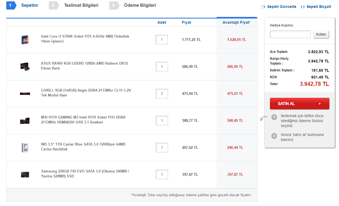
Task: Open the Intel Core i7 6700K product thumbnail
Action: coord(25,40)
